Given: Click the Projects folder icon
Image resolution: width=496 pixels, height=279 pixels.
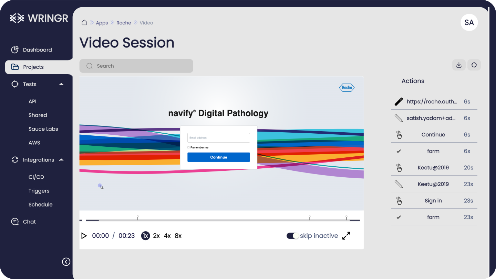Looking at the screenshot, I should click(x=15, y=67).
